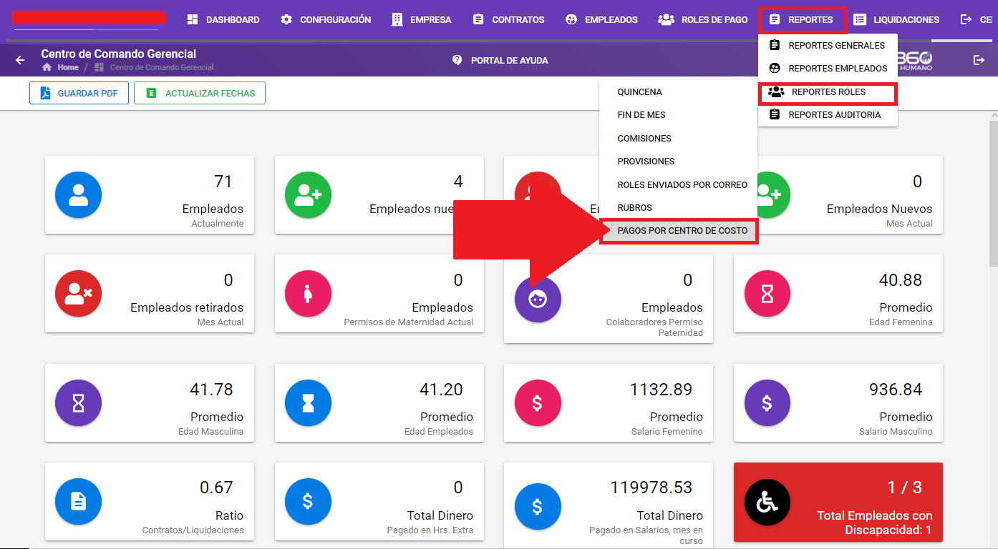Image resolution: width=998 pixels, height=549 pixels.
Task: Click the wheelchair icon on Discapacidad card
Action: coord(767,502)
